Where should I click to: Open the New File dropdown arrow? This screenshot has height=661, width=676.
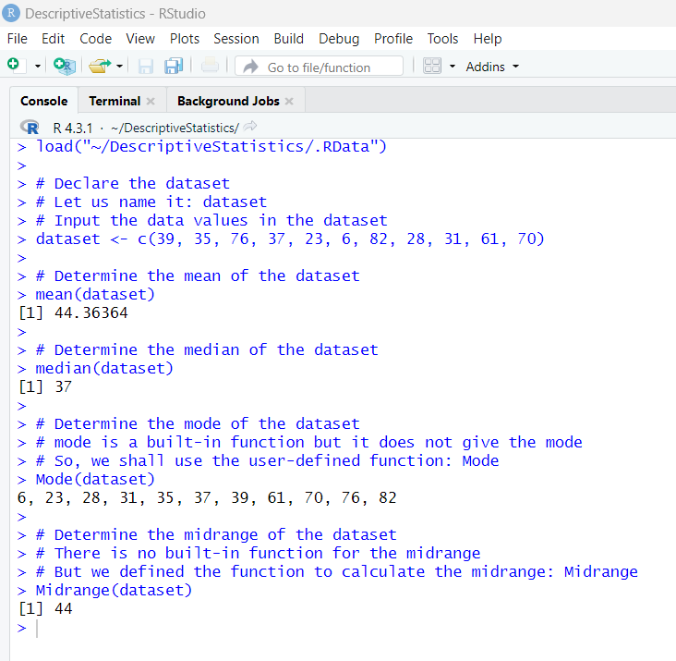[x=38, y=67]
